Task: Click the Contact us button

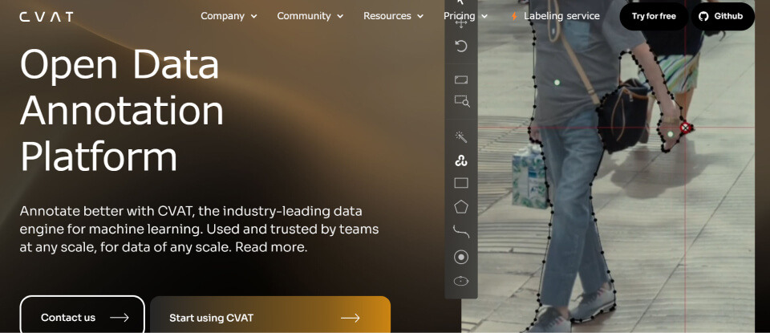Action: coord(83,315)
